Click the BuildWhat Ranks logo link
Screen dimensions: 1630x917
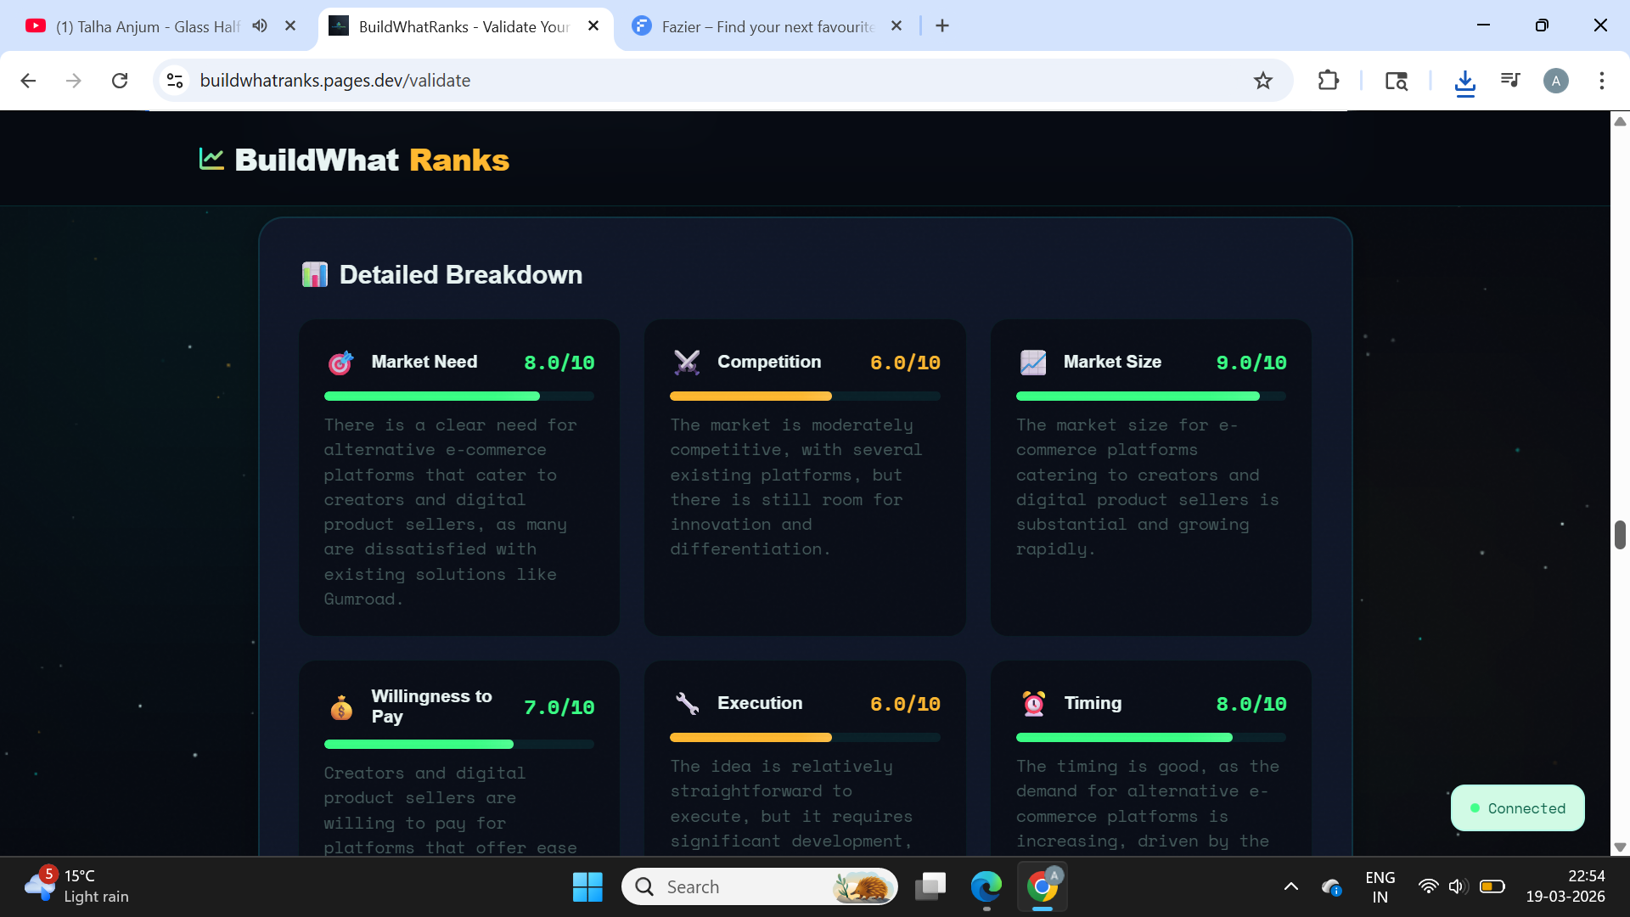coord(355,160)
